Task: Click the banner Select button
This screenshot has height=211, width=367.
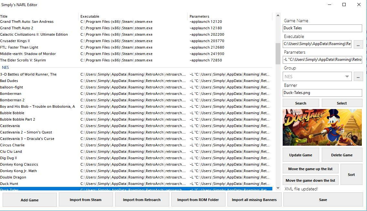Action: [342, 103]
